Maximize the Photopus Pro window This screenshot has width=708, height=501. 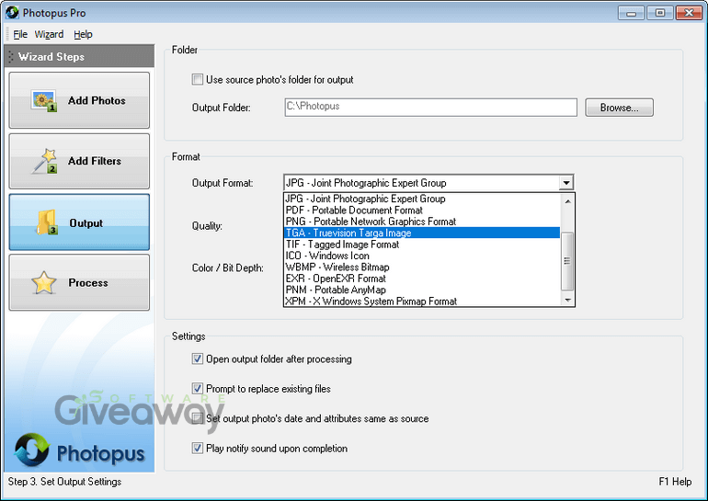click(659, 13)
